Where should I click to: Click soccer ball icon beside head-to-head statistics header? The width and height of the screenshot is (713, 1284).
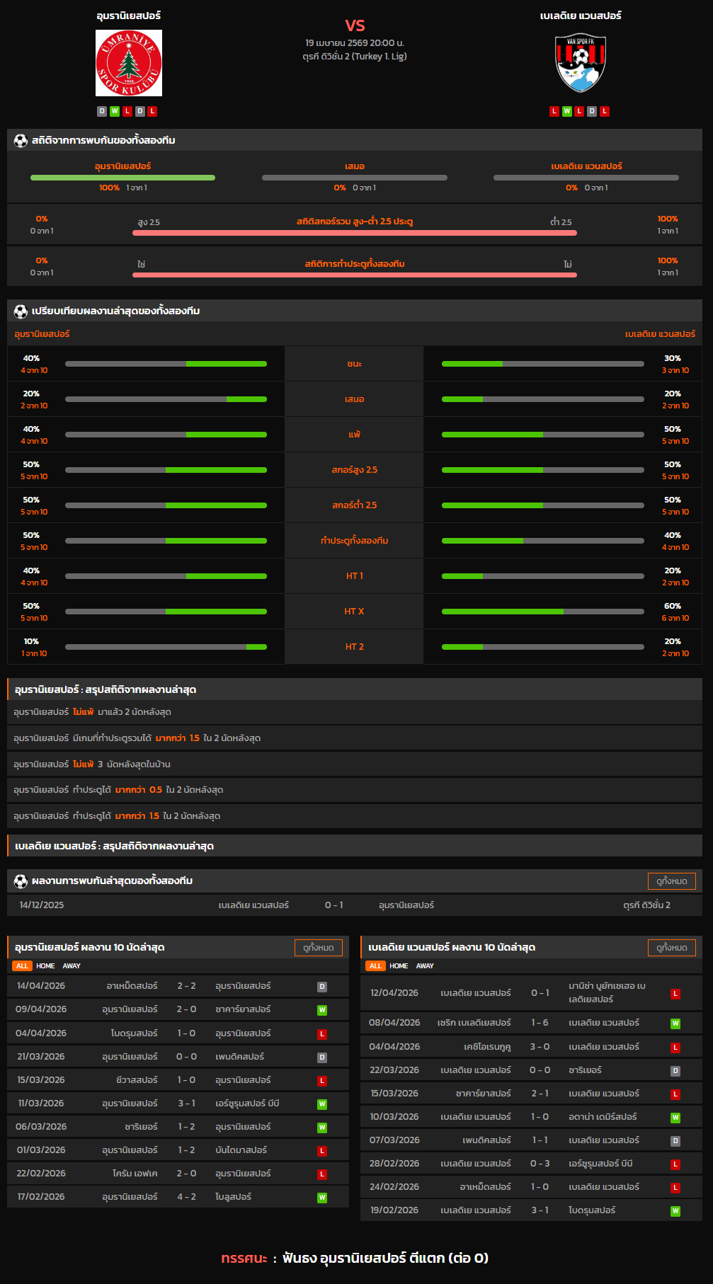click(21, 140)
